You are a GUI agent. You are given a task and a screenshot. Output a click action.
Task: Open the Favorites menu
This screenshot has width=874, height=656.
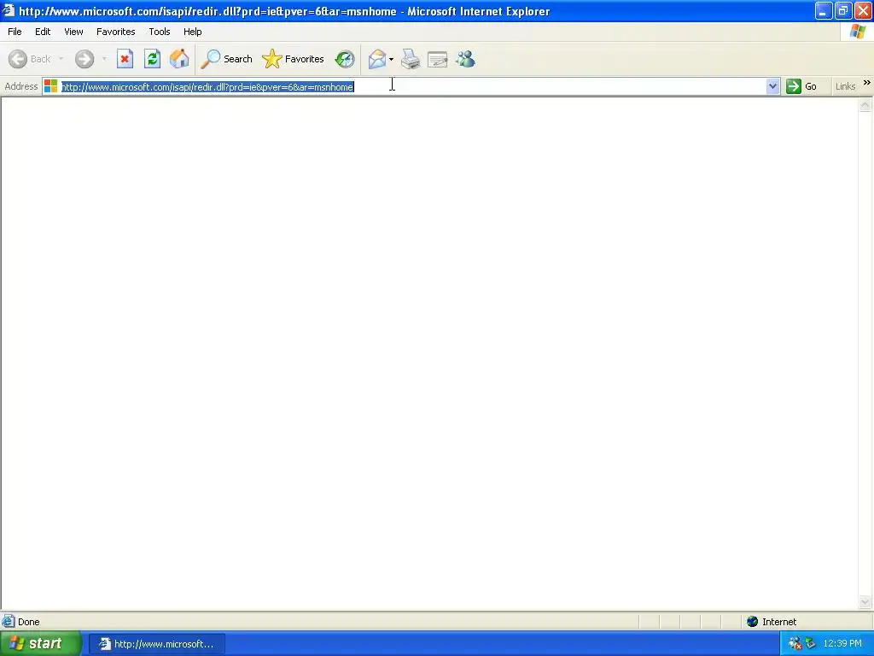point(115,32)
